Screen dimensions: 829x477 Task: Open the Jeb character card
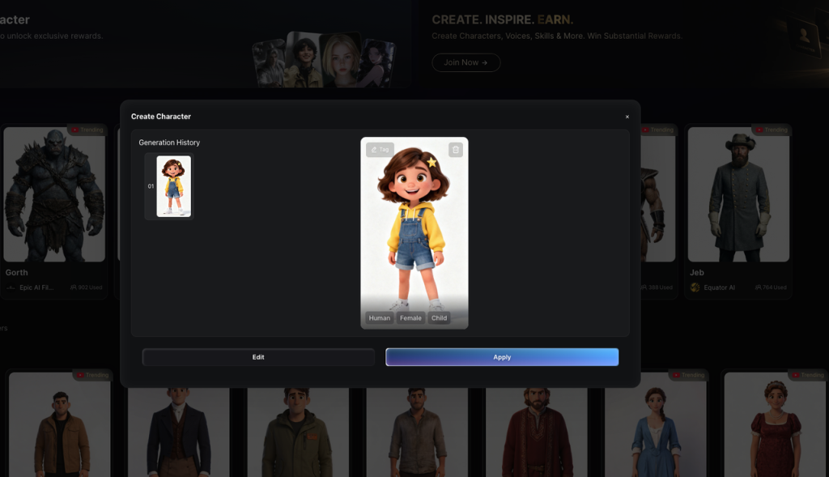tap(738, 211)
